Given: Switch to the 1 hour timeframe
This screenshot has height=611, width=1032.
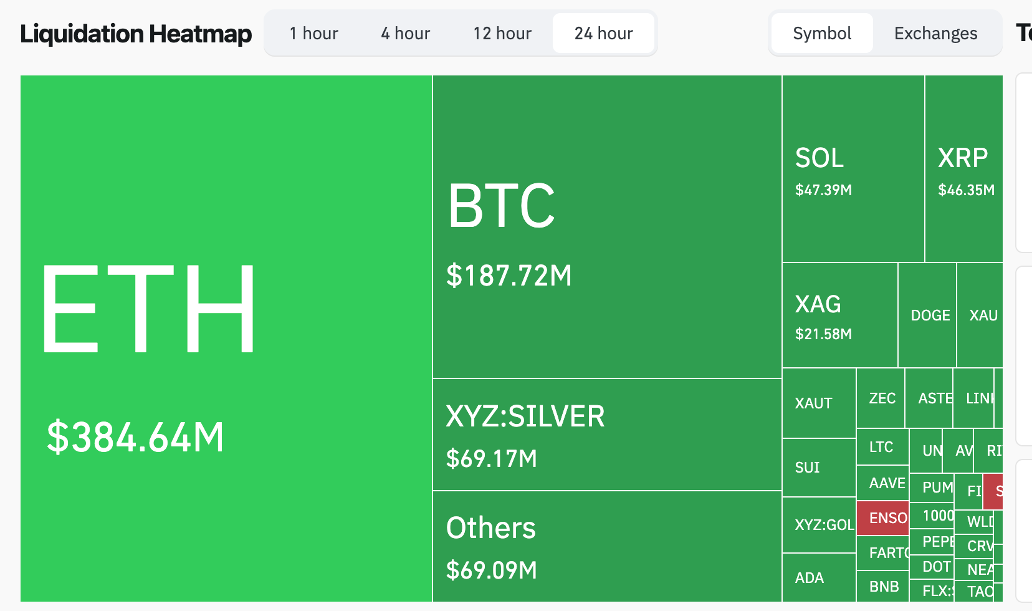Looking at the screenshot, I should (313, 33).
